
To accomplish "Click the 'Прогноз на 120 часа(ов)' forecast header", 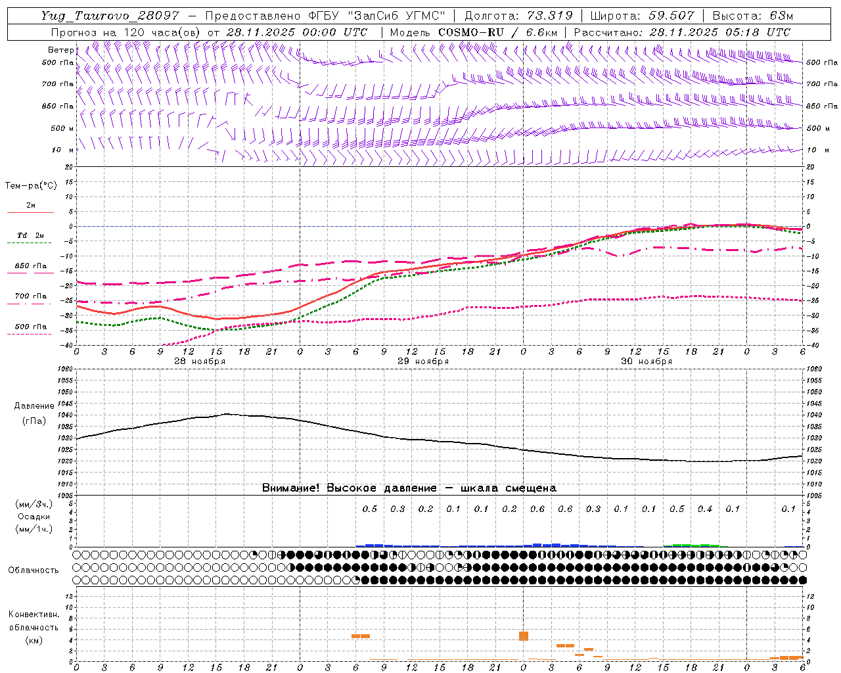I will pyautogui.click(x=126, y=32).
